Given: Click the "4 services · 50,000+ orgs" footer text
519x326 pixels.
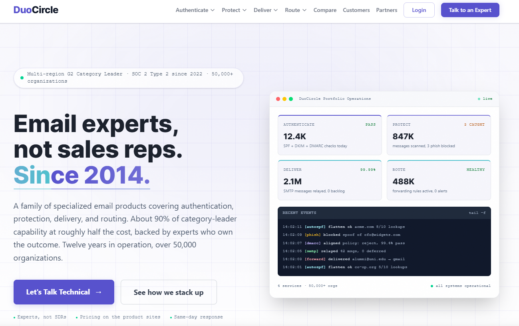Looking at the screenshot, I should 307,286.
